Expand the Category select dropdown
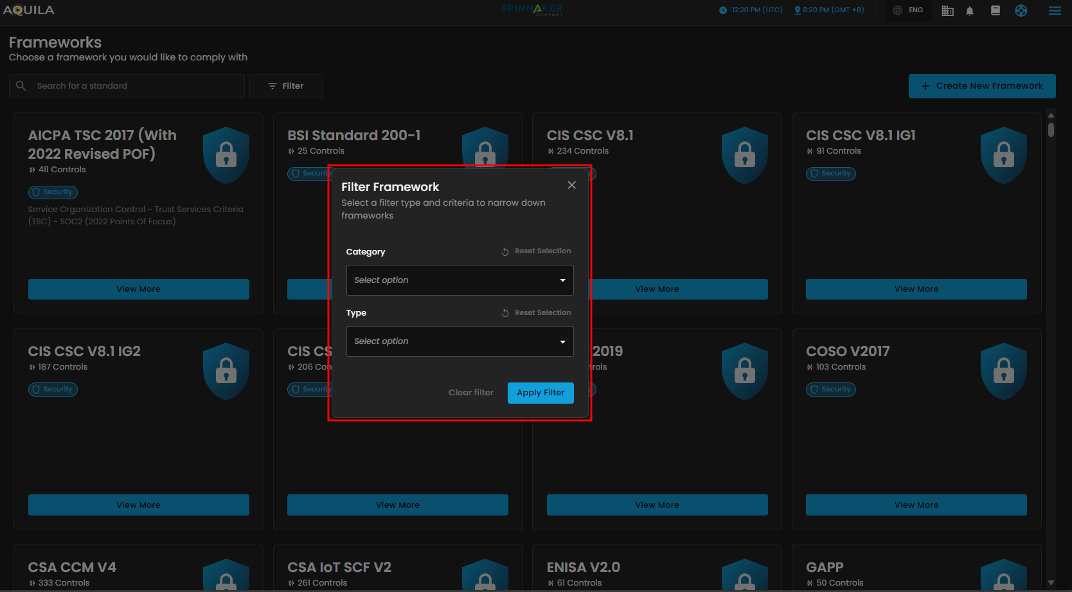 (460, 280)
